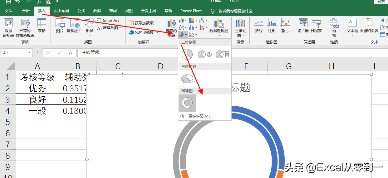Insert header and footer (页眉和页脚)
The image size is (388, 178).
tap(369, 26)
